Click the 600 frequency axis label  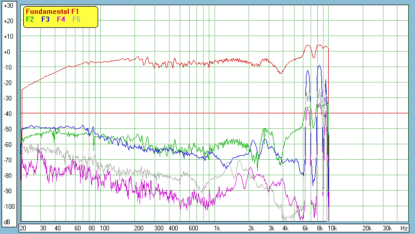click(192, 228)
